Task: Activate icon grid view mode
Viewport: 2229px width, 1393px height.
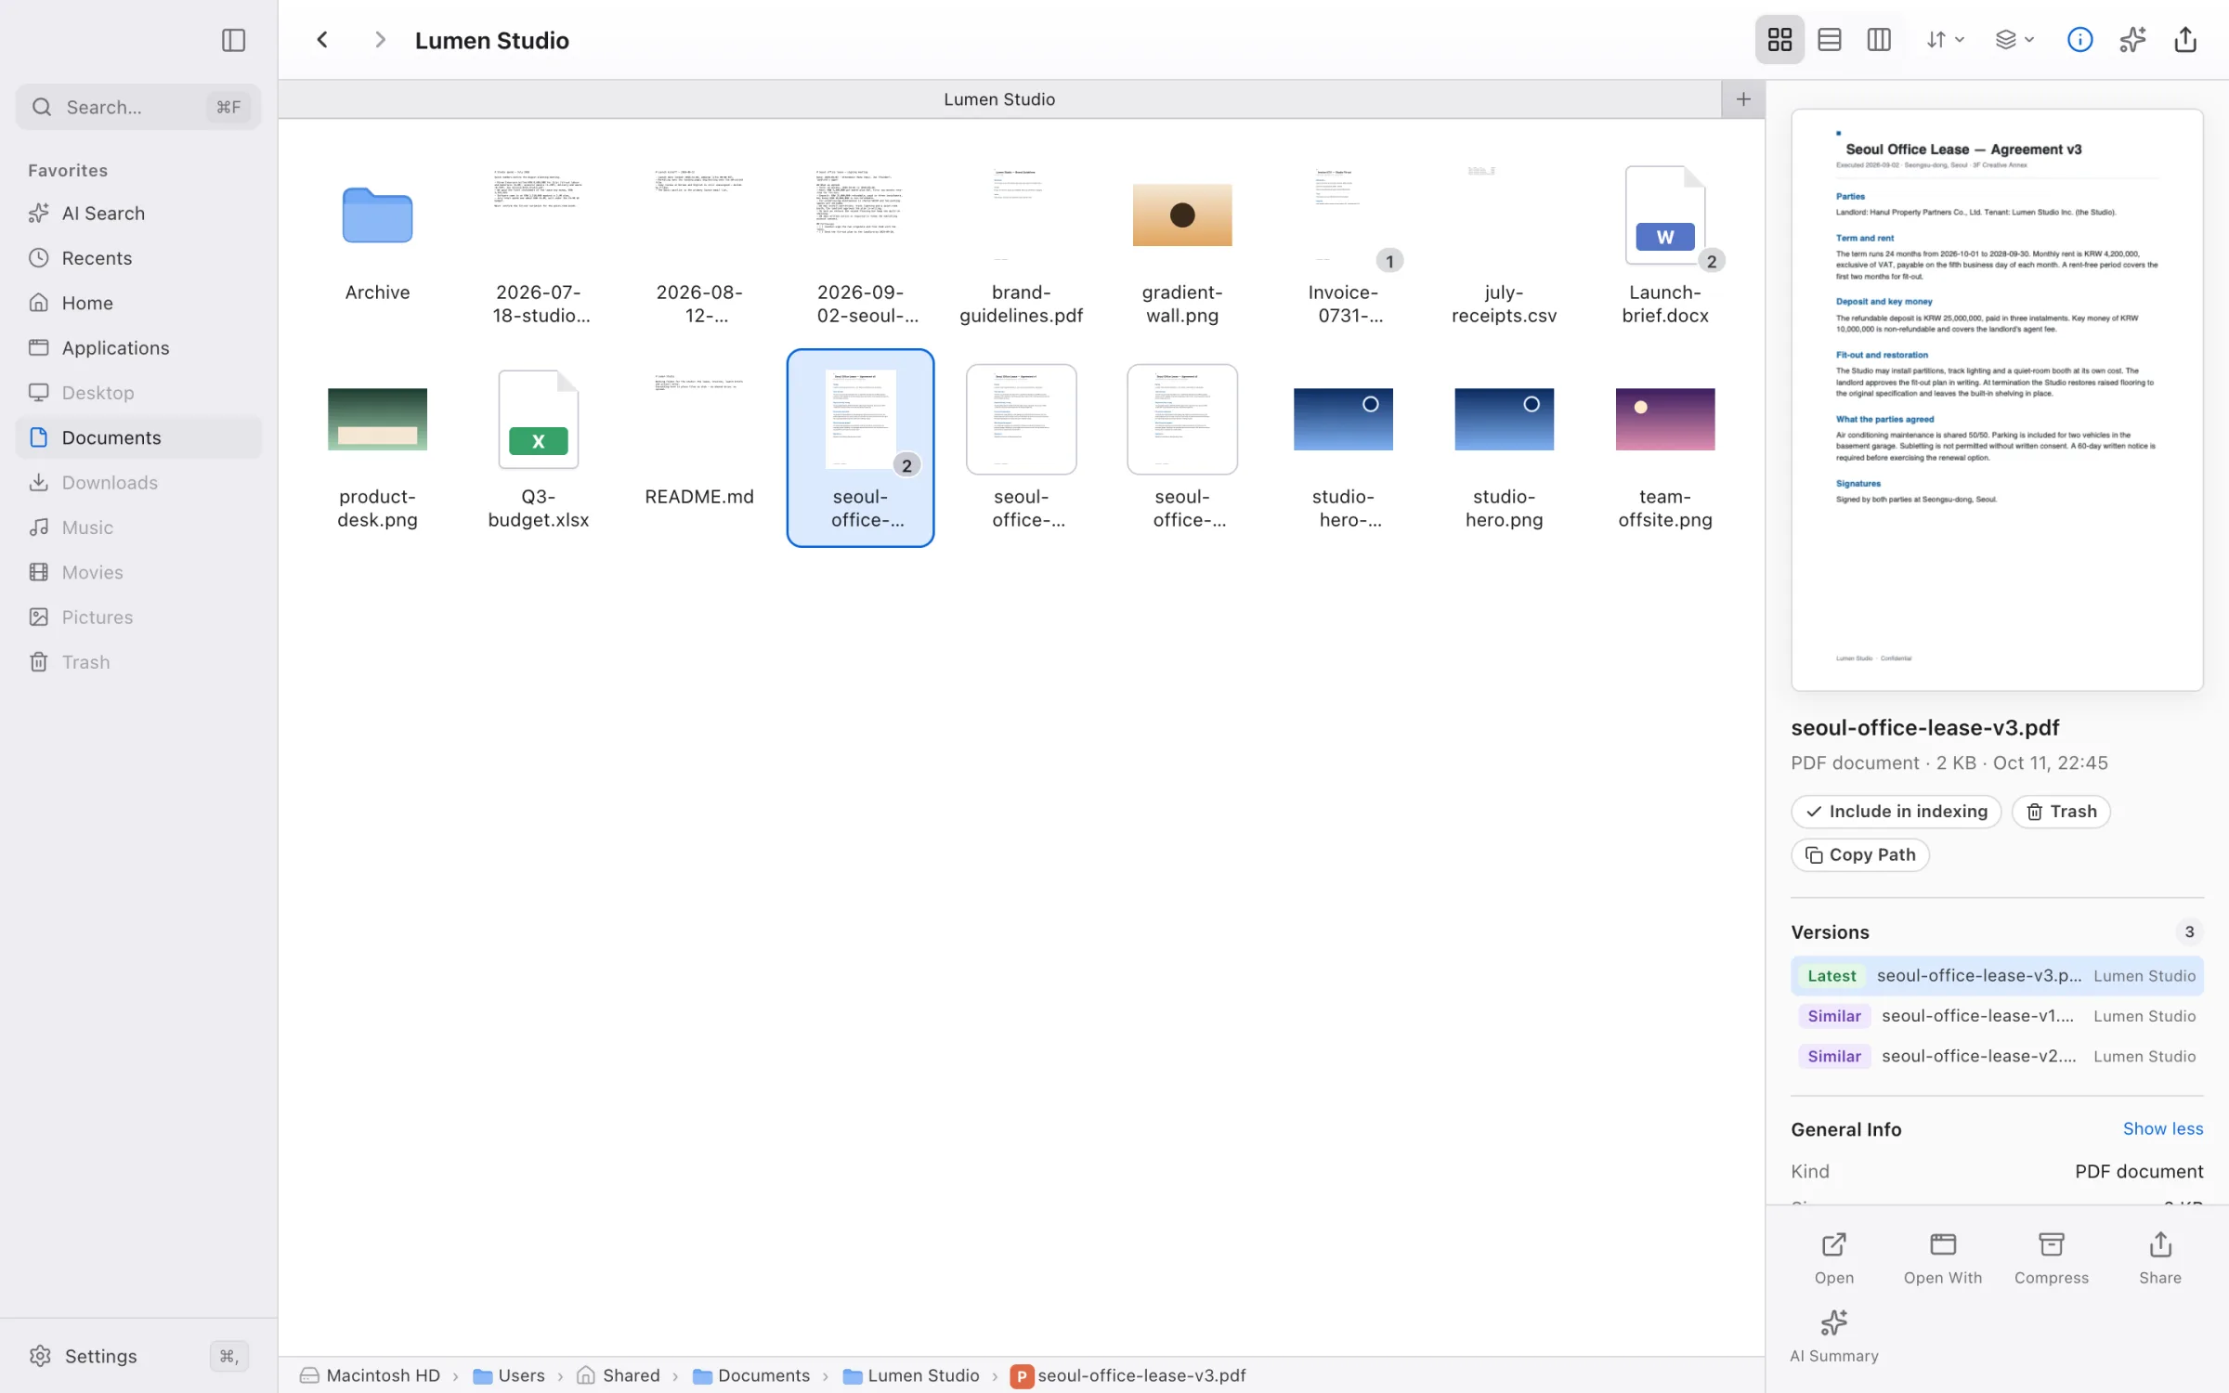Action: point(1779,40)
